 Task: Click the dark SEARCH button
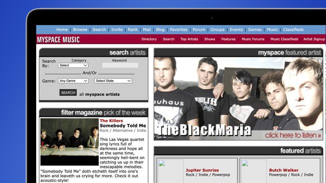tap(68, 92)
